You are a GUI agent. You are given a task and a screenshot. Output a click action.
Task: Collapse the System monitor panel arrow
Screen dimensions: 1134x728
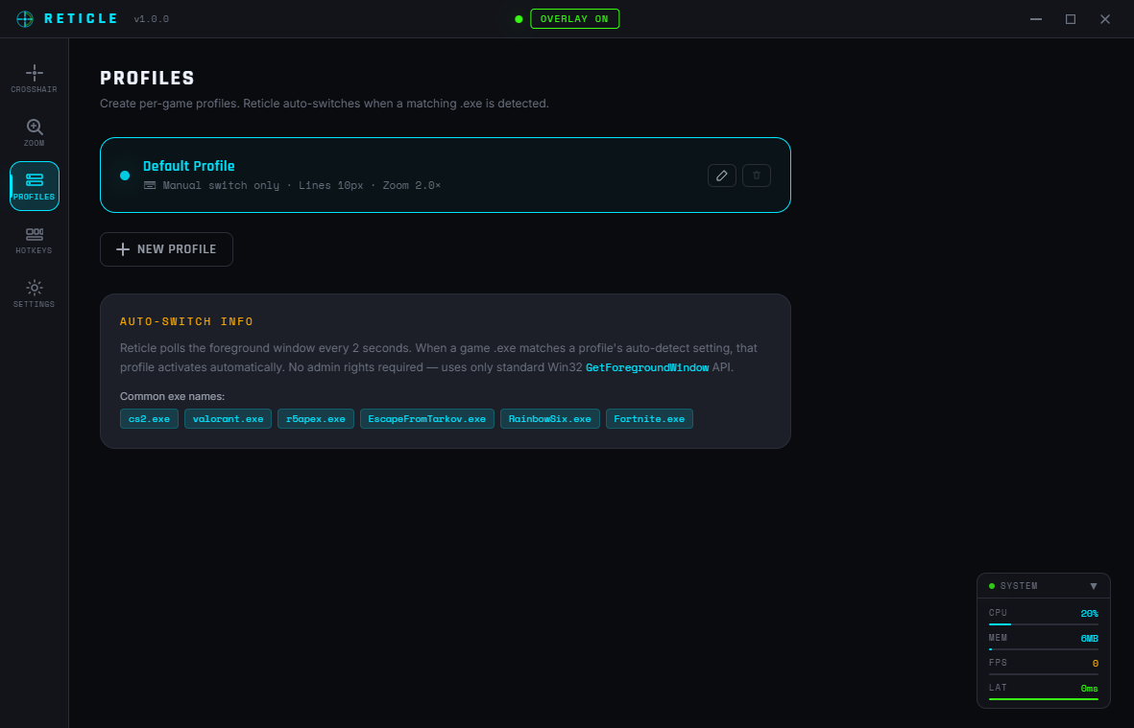point(1094,586)
